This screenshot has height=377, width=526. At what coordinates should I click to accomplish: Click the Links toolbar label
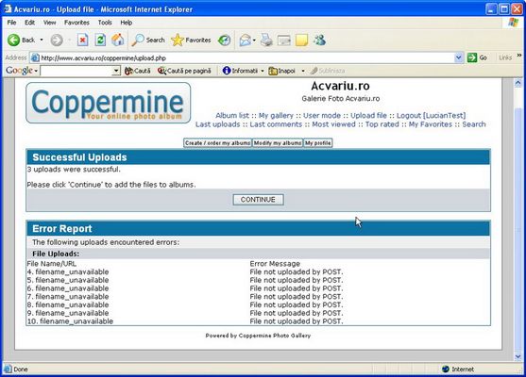[505, 57]
